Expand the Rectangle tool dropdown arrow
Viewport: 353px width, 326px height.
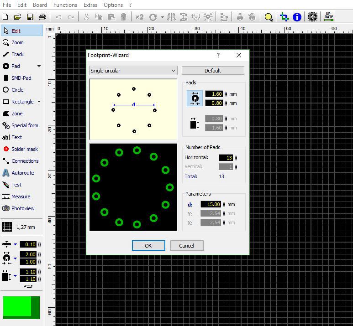[x=39, y=102]
